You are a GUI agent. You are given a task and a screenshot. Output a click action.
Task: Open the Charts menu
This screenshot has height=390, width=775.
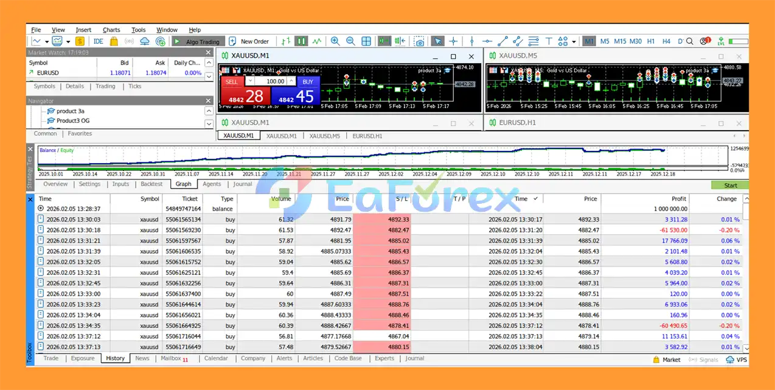tap(111, 30)
